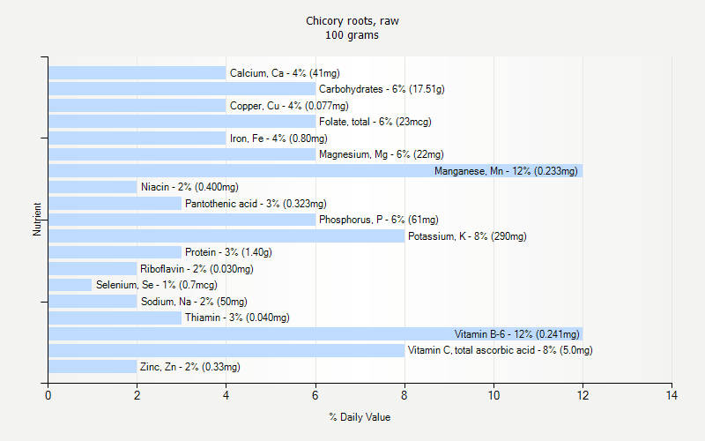Screen dimensions: 705x441
Task: Click the "100 grams" subtitle
Action: 352,35
